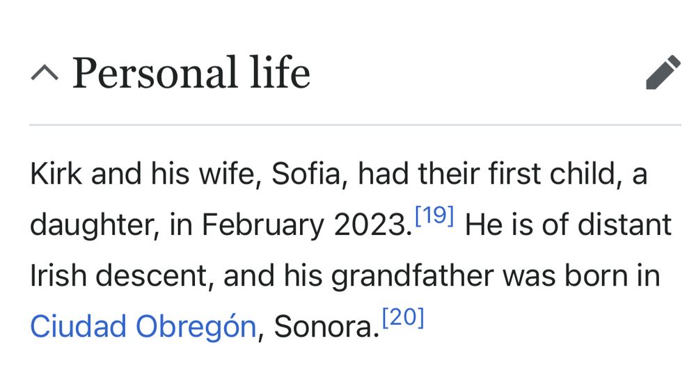
Task: Click the text "February 2023"
Action: (x=303, y=225)
